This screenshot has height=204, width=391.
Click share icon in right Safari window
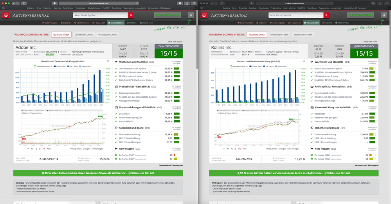click(380, 3)
